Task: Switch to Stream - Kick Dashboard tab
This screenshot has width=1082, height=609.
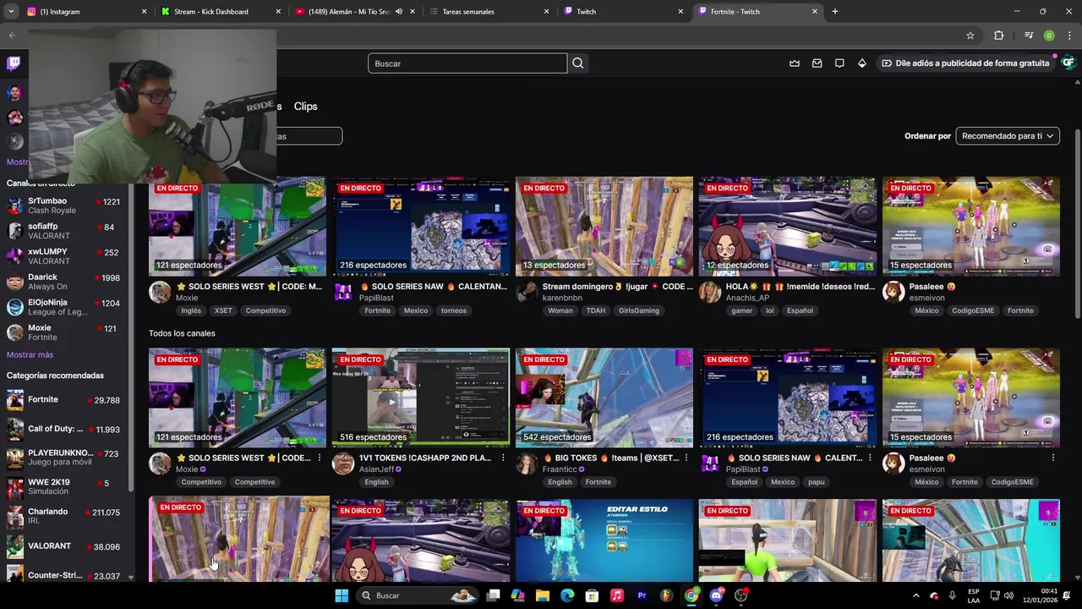Action: tap(221, 12)
